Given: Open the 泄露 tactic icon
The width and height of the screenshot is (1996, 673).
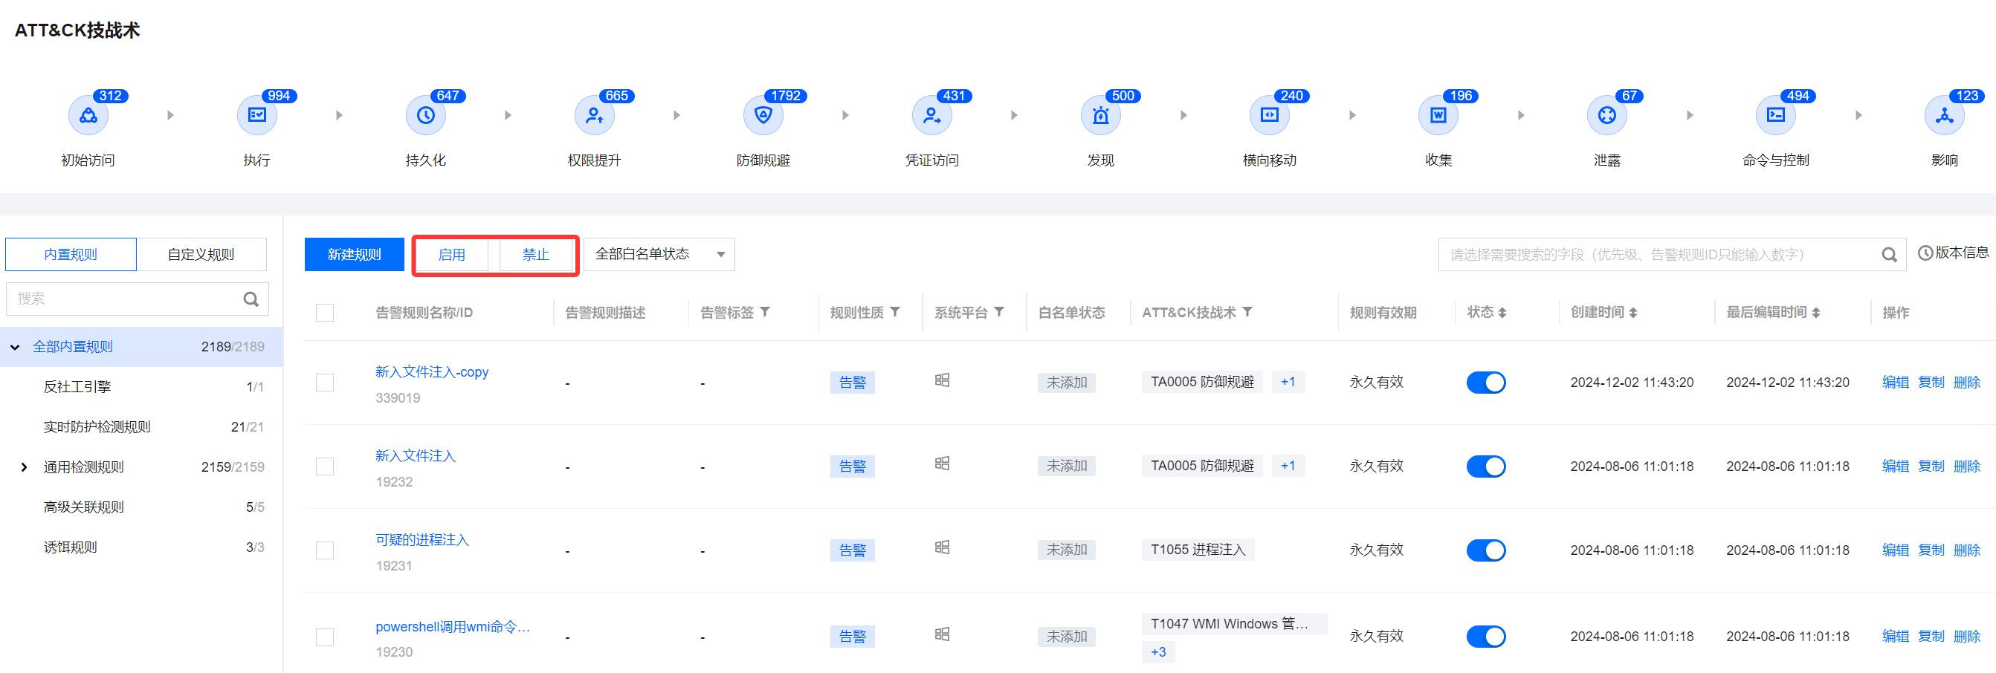Looking at the screenshot, I should point(1607,115).
